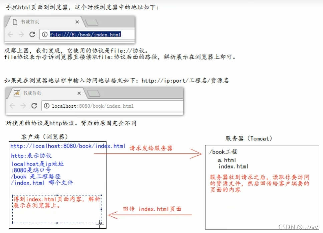
Task: Click the text ':8080是端口号'
Action: [x=31, y=170]
